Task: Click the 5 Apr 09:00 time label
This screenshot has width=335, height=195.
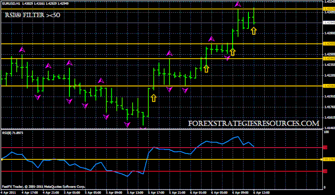Action: (x=114, y=193)
